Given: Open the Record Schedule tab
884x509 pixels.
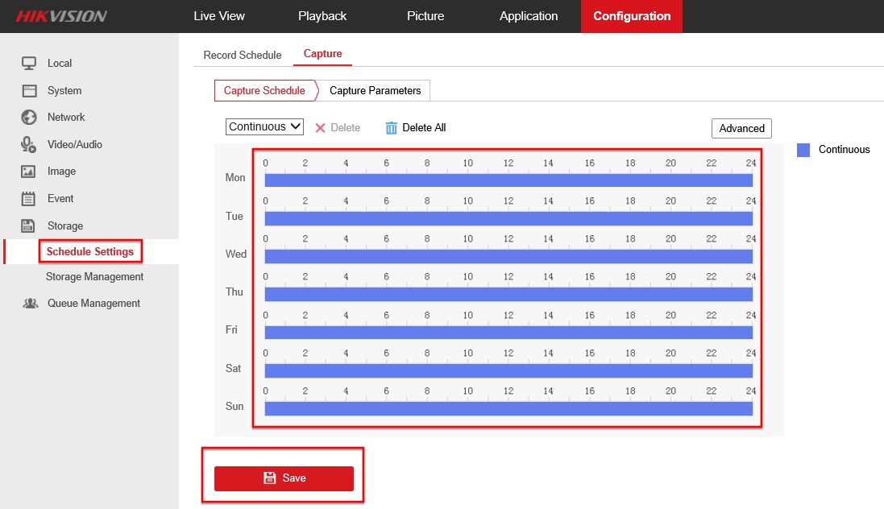Looking at the screenshot, I should click(243, 55).
